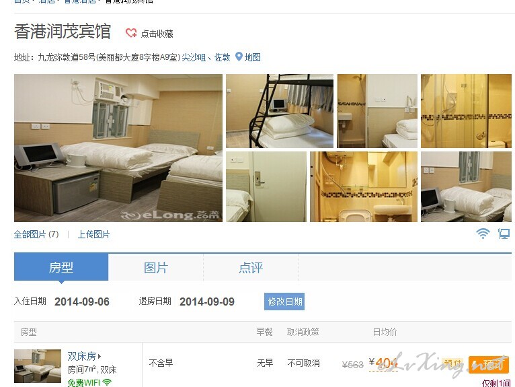This screenshot has width=515, height=387.
Task: Click the 双床房 room list thumbnail
Action: pyautogui.click(x=38, y=365)
